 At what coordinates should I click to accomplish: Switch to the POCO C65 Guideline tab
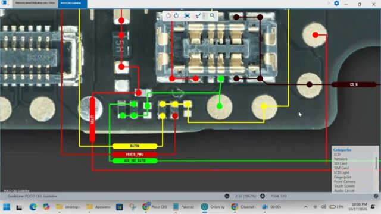click(x=73, y=3)
